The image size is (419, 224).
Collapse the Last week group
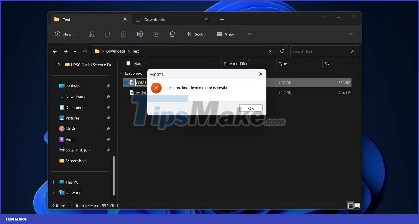point(122,73)
